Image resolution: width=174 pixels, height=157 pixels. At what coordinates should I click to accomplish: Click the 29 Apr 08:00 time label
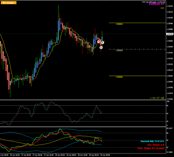pyautogui.click(x=105, y=155)
